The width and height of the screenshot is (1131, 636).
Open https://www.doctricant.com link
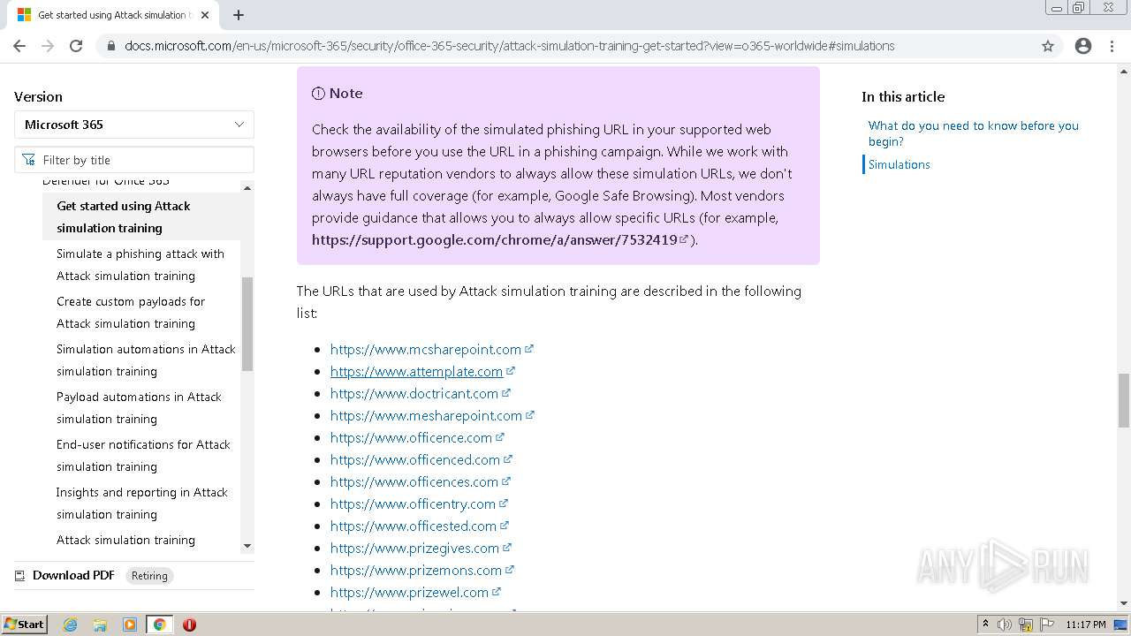pyautogui.click(x=414, y=393)
